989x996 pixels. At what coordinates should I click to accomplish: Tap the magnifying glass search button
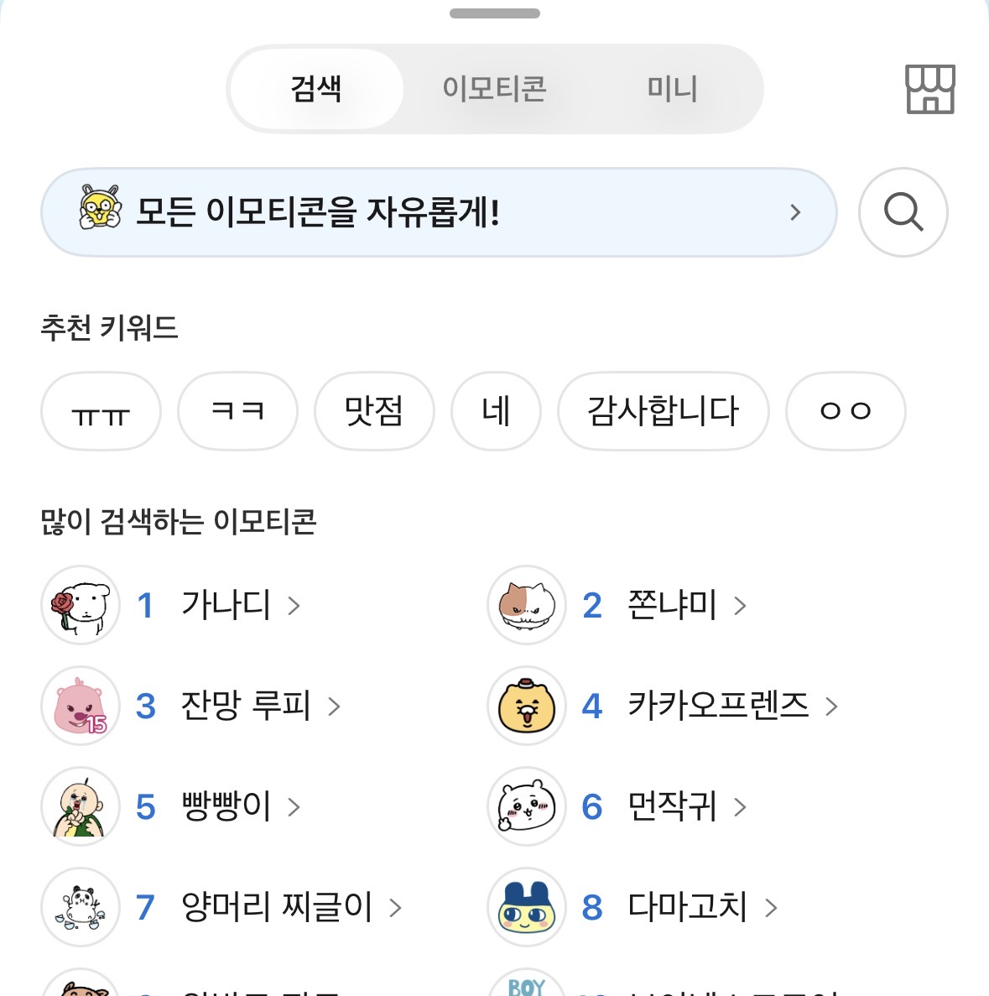[903, 212]
